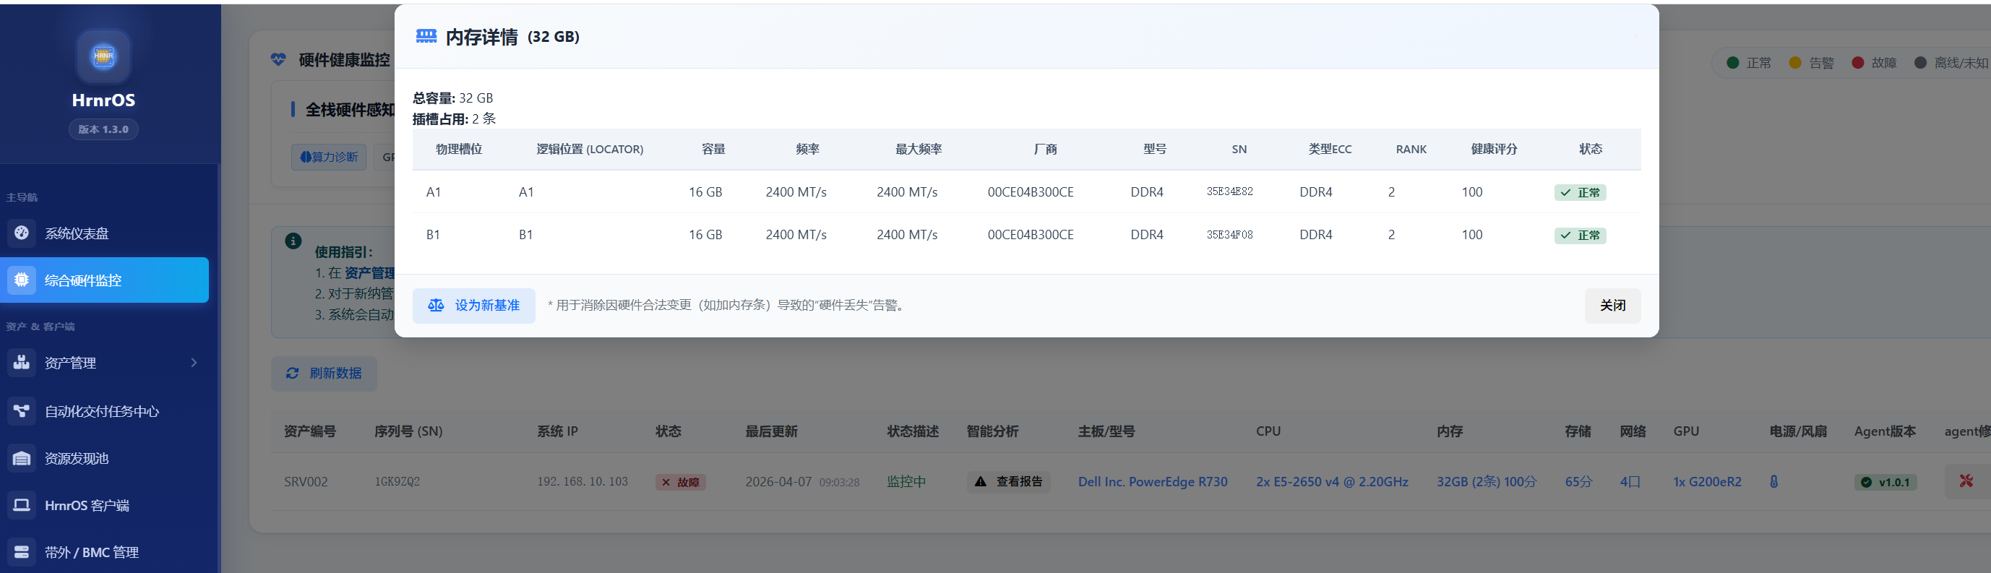Click 查看报告 warning button
This screenshot has height=573, width=1991.
click(1008, 482)
